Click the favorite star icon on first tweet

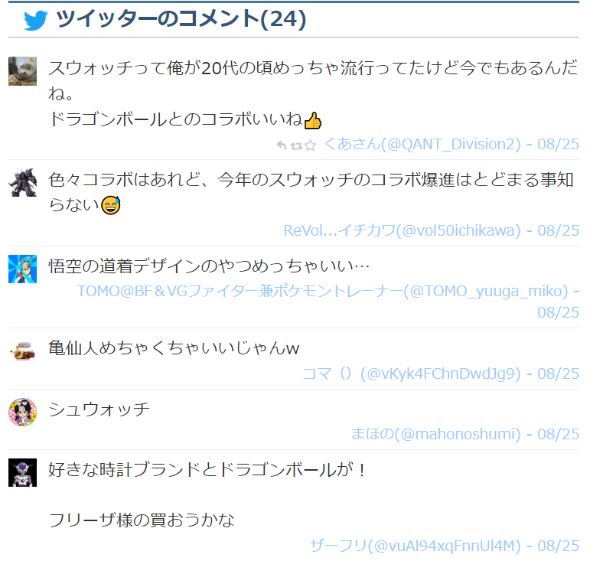[310, 145]
